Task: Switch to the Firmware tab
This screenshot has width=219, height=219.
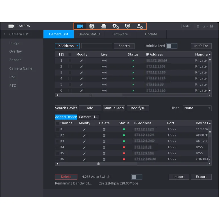Action: point(120,34)
